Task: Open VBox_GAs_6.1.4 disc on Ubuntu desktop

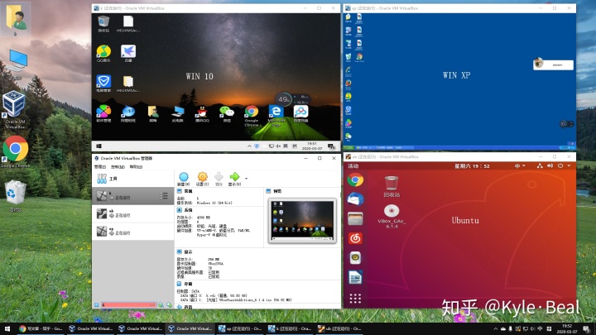Action: (x=392, y=217)
